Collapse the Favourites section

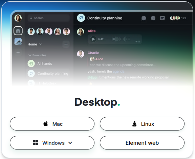[30, 55]
